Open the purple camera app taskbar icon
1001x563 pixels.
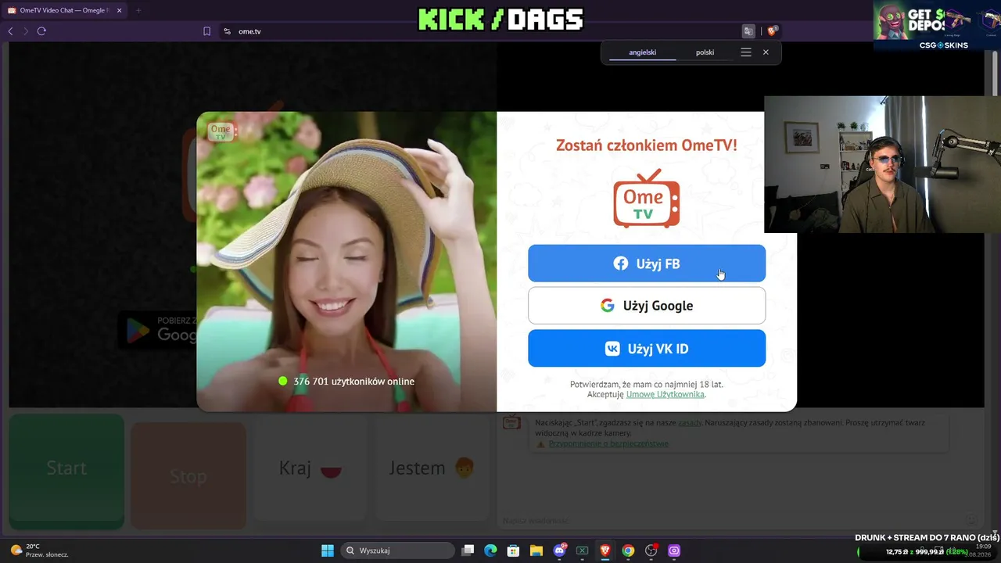click(674, 550)
